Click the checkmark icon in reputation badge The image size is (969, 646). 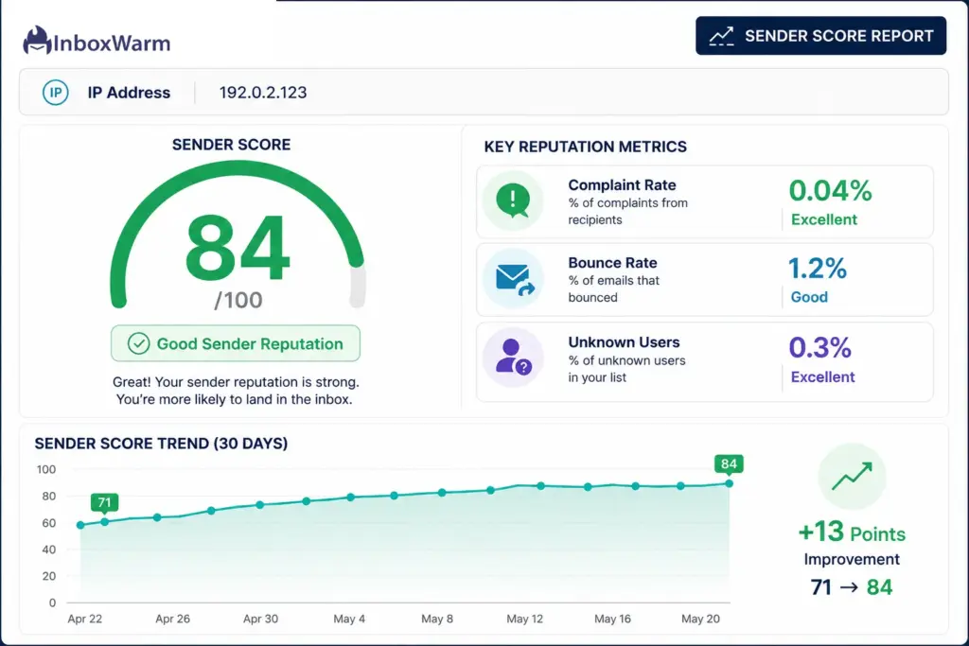(x=138, y=343)
